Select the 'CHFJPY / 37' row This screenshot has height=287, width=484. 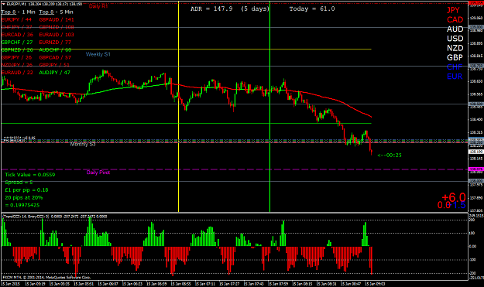[x=17, y=27]
